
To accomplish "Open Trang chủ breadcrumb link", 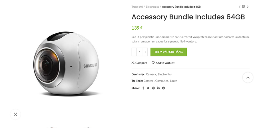I will pos(137,7).
